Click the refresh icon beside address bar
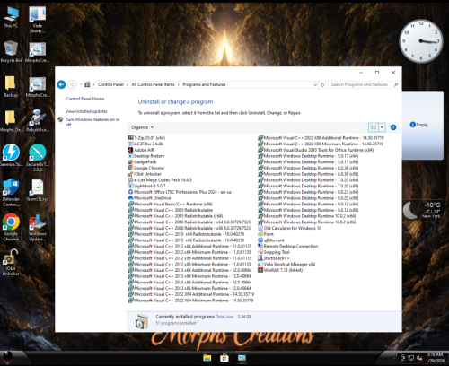The height and width of the screenshot is (366, 449). click(322, 84)
